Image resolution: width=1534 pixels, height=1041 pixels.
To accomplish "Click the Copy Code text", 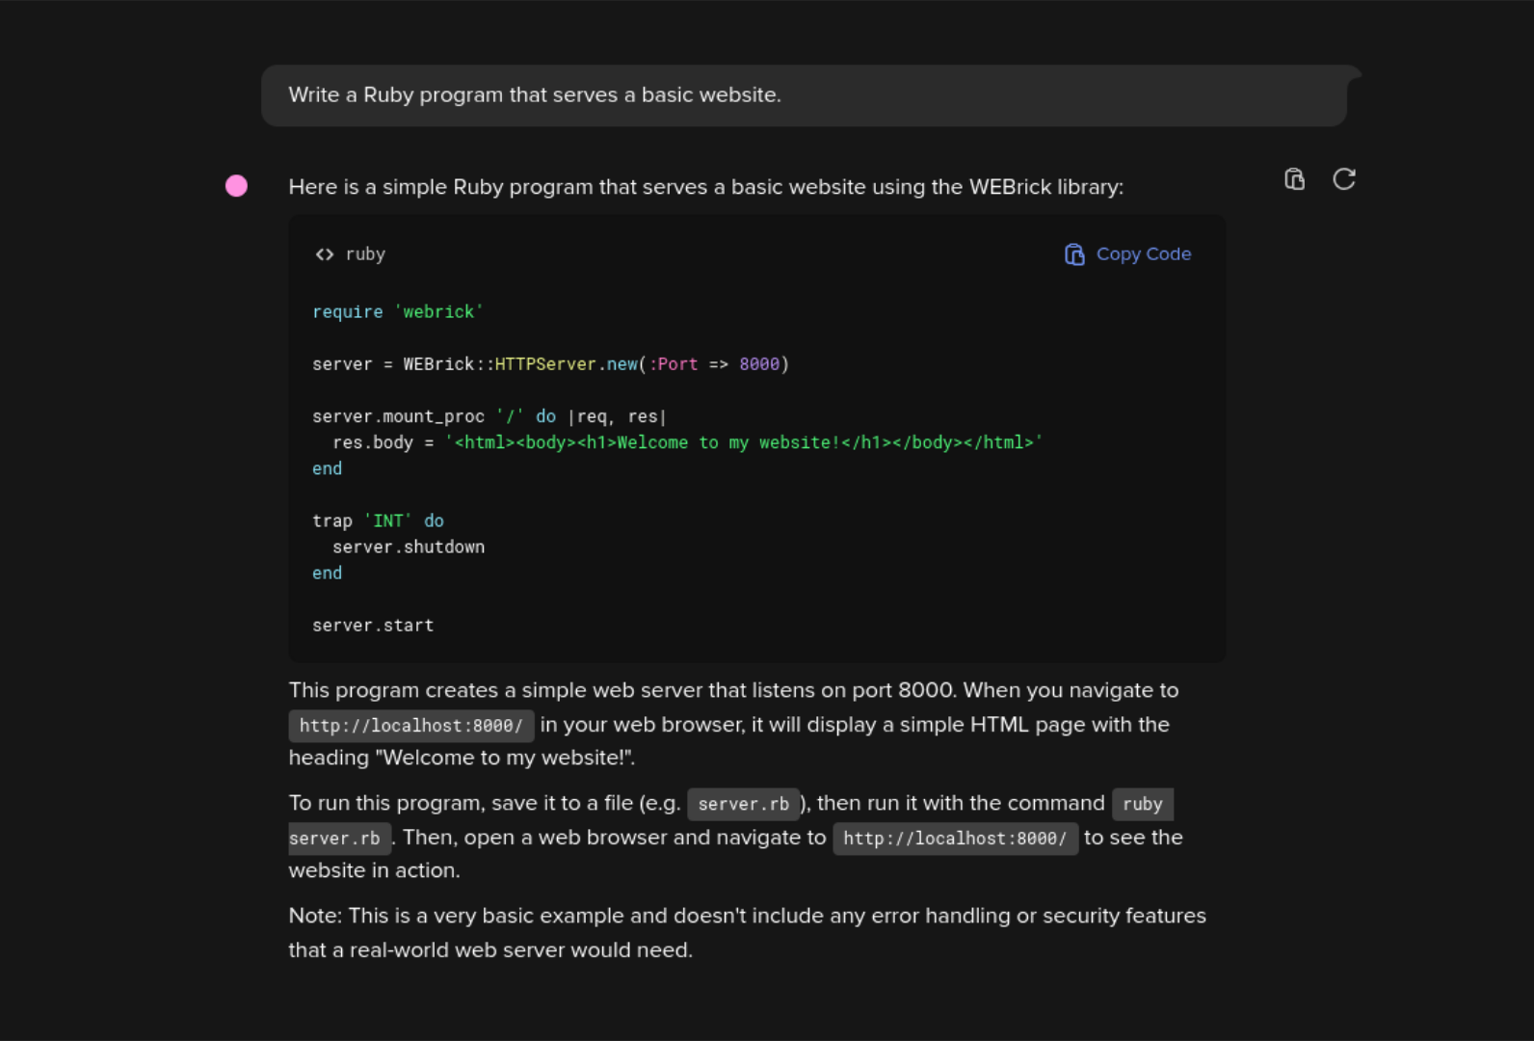I will (1144, 254).
